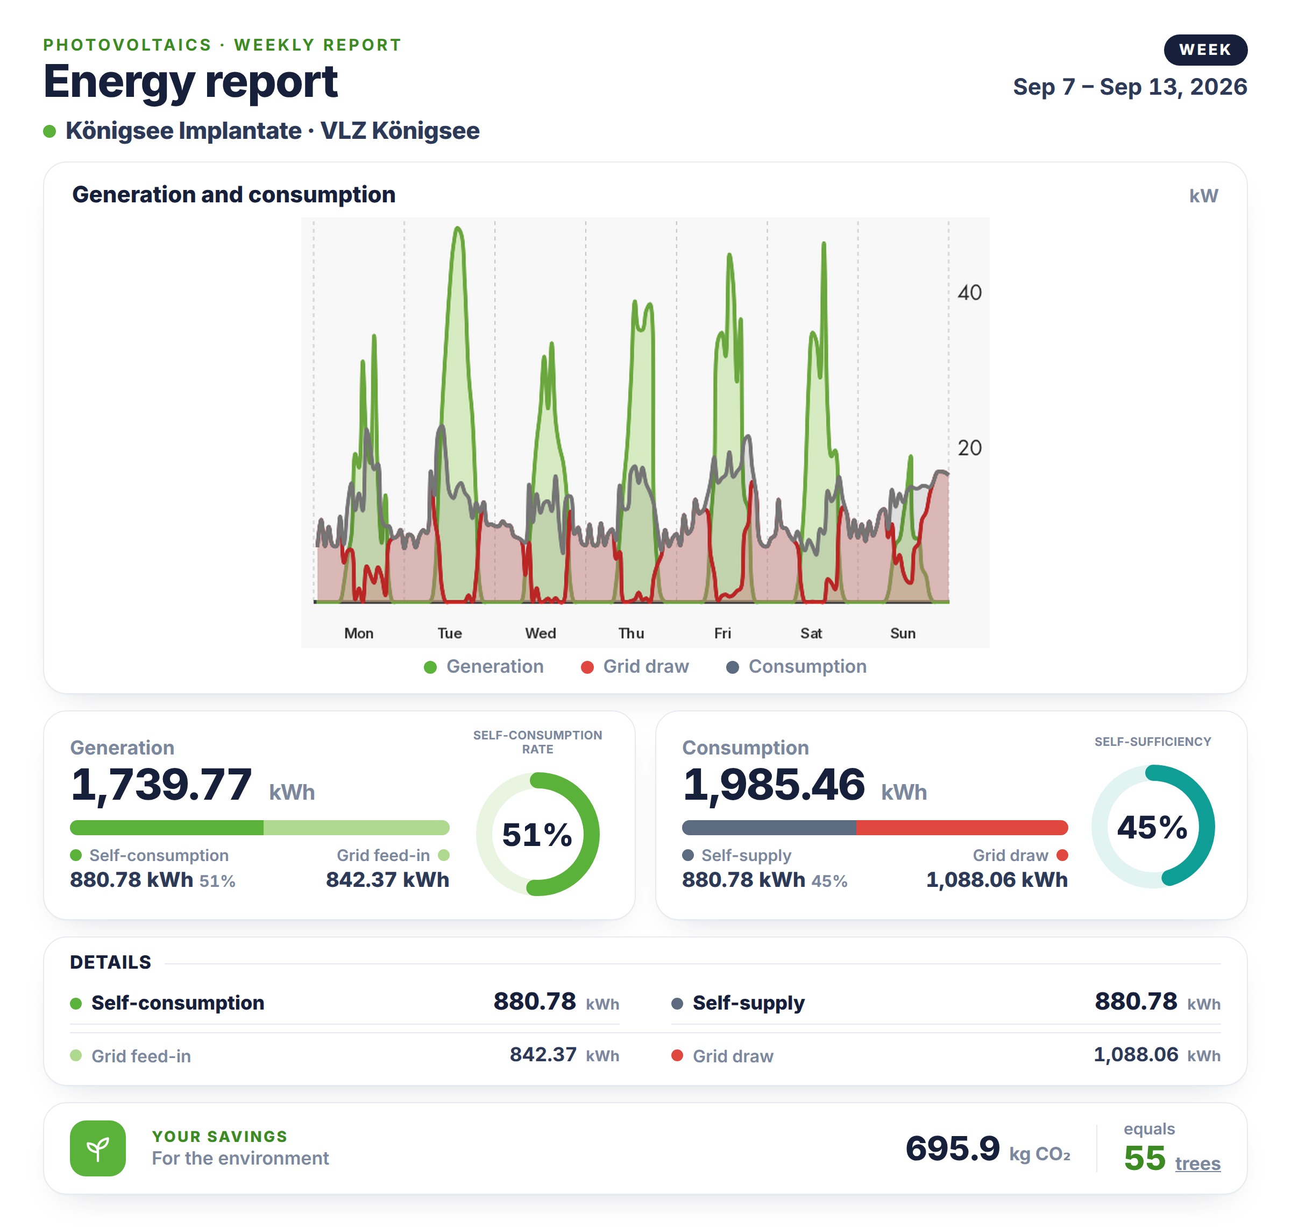Toggle the Generation legend marker
Image resolution: width=1291 pixels, height=1227 pixels.
(x=430, y=667)
